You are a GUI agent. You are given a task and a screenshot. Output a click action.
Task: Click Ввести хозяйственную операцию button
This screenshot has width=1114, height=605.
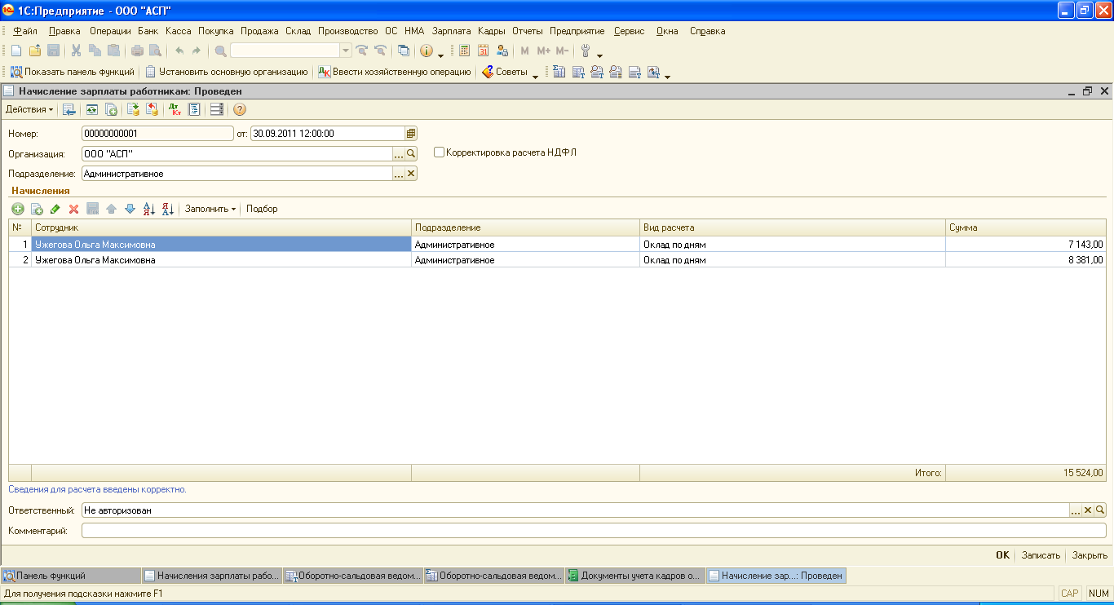click(x=396, y=72)
